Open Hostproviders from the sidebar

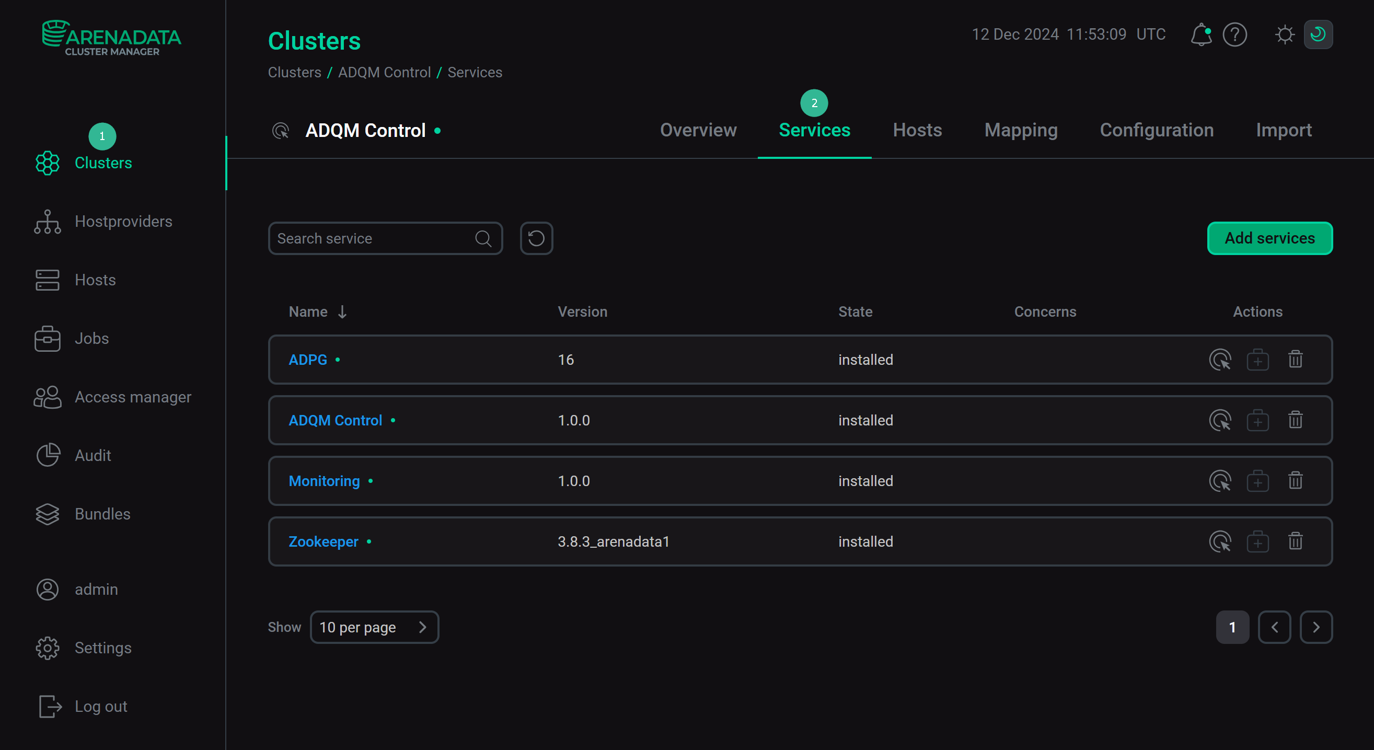123,221
